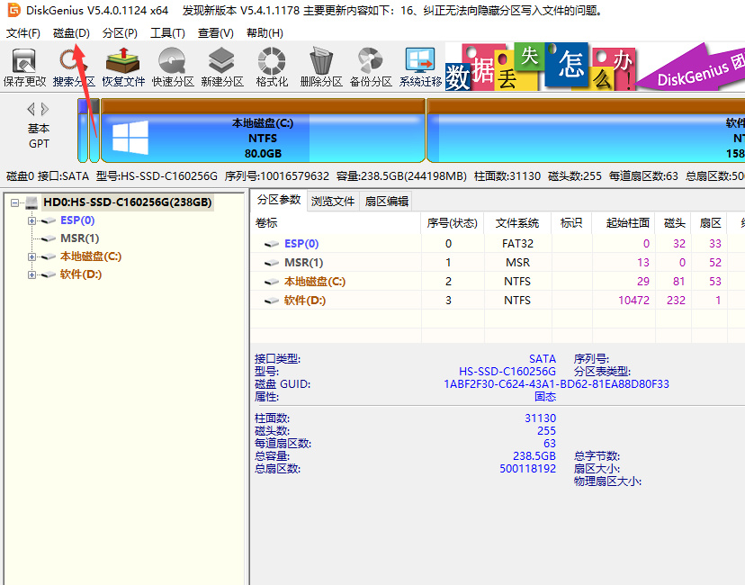Switch to the 浏览文件 tab
Screen dimensions: 745x585
(333, 202)
